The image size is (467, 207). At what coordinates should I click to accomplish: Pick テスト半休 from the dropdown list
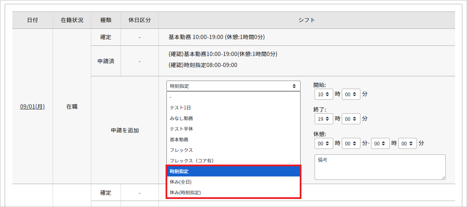click(233, 129)
